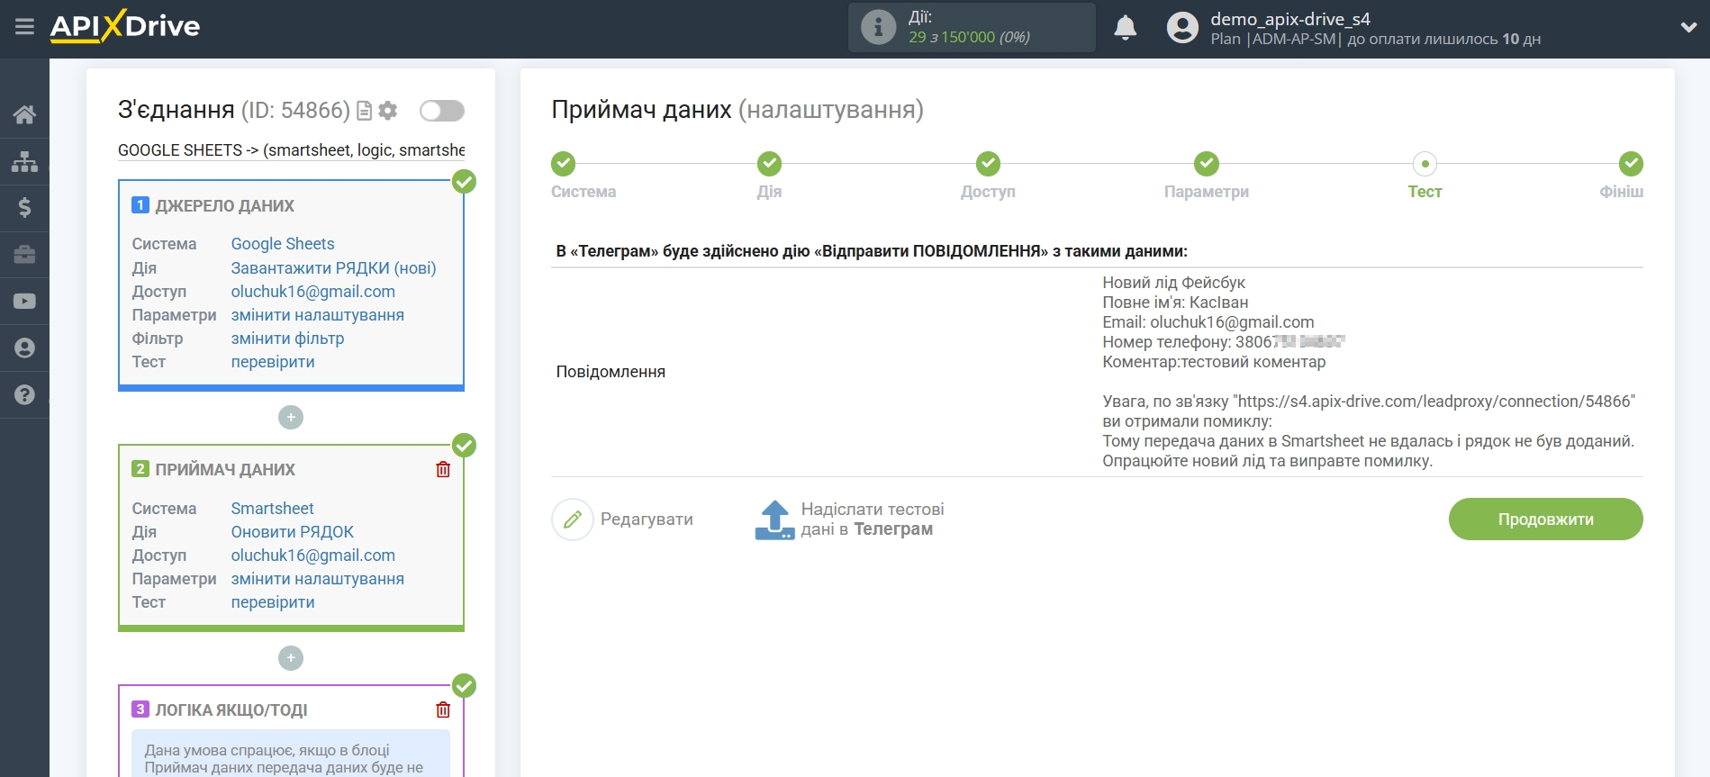Open Оновити РЯДОК action link
This screenshot has height=777, width=1710.
[293, 532]
